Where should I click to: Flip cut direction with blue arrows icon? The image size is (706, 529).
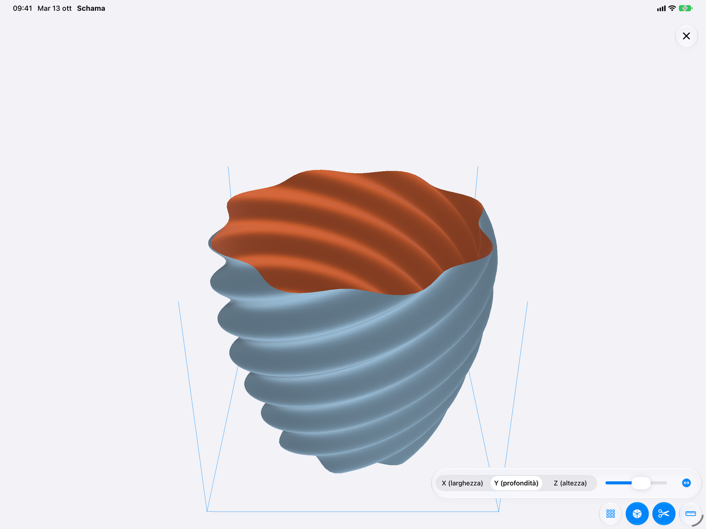click(687, 483)
